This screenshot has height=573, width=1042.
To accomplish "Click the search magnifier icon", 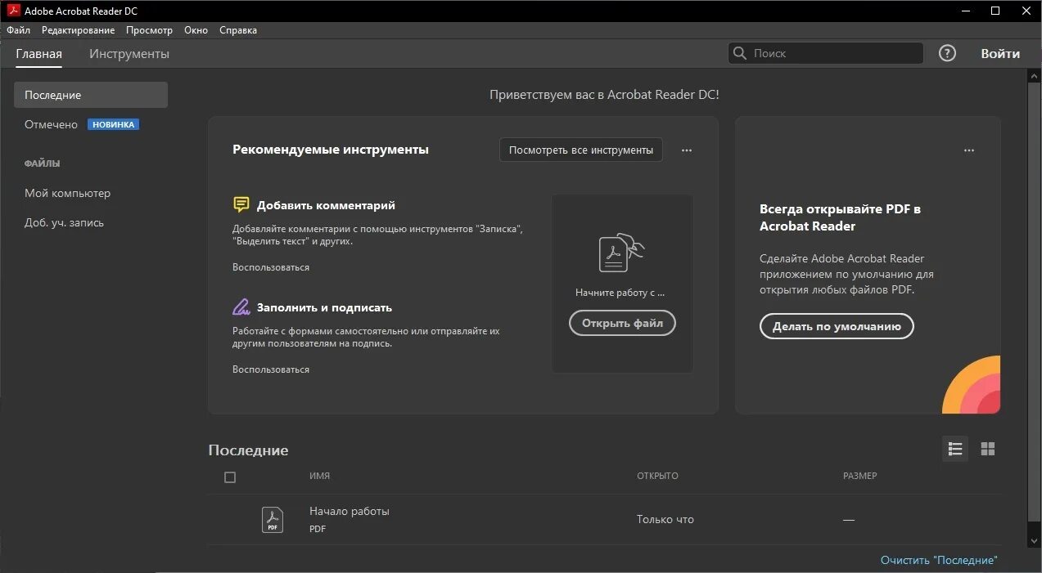I will [740, 53].
